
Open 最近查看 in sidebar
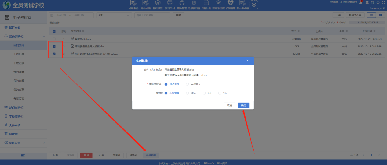[24, 27]
